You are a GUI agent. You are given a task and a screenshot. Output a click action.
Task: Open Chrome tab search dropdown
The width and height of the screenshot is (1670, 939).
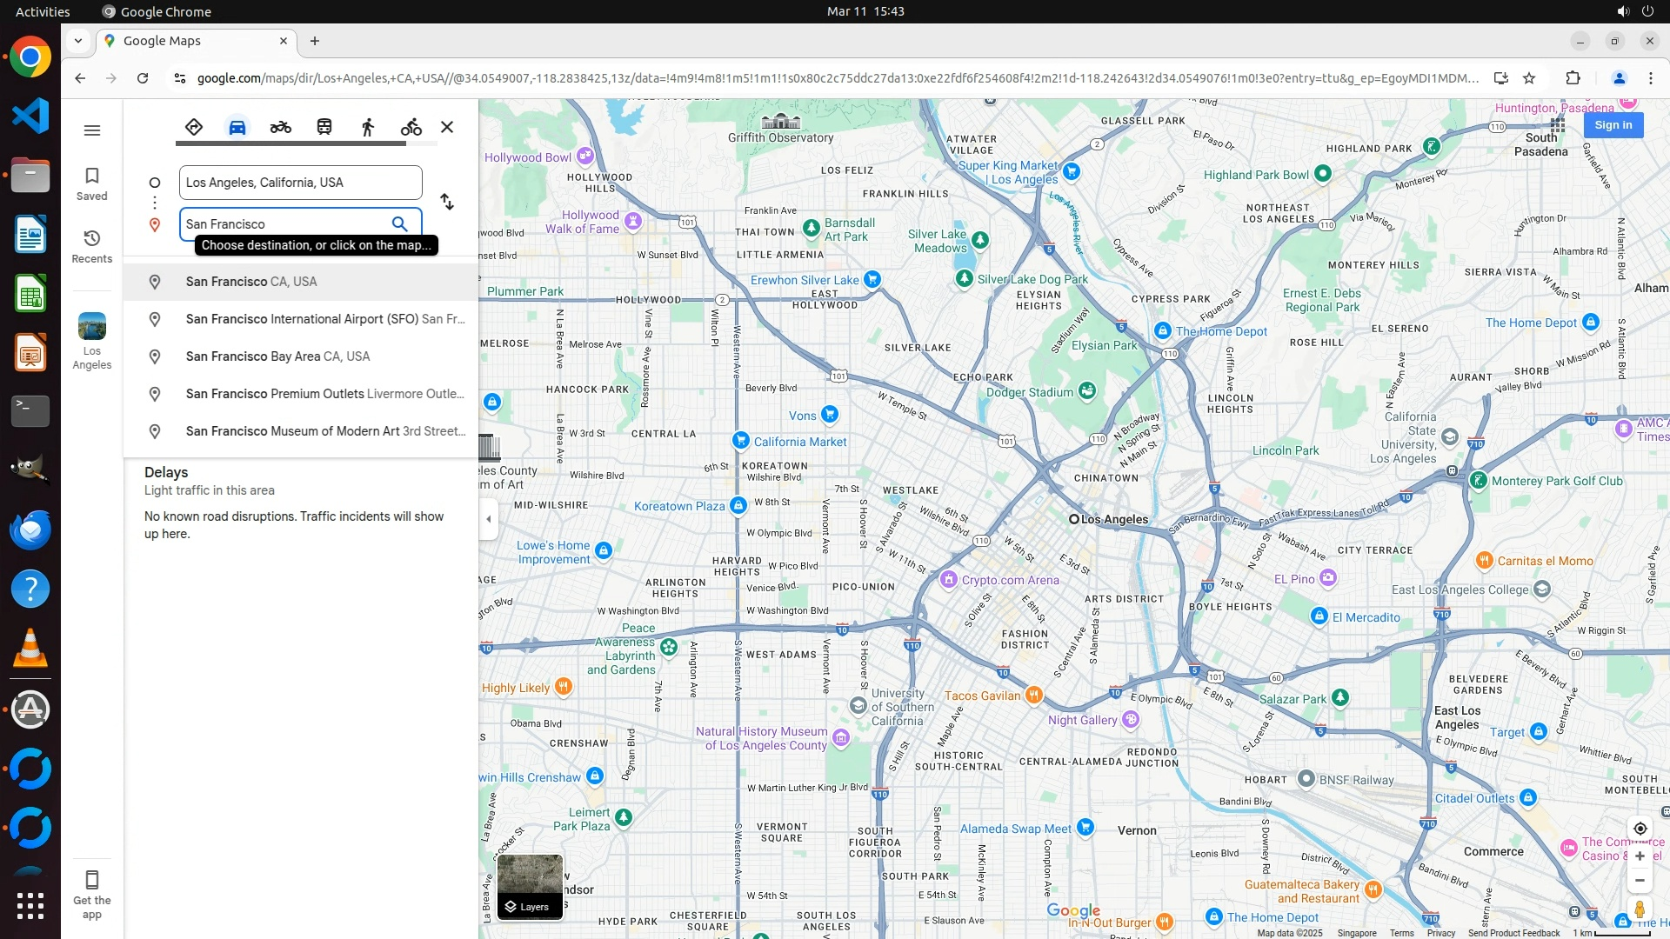coord(78,41)
